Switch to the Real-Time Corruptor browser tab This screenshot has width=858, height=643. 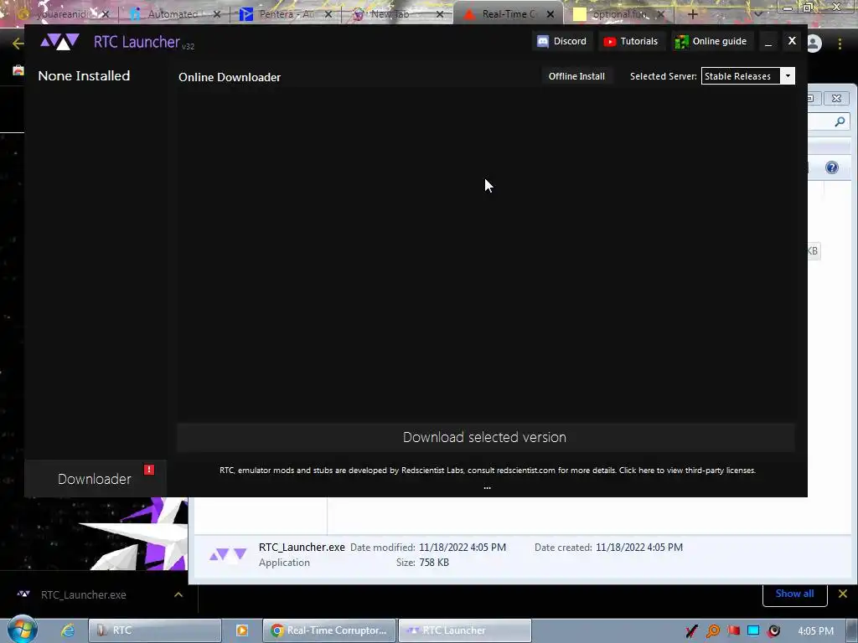tap(508, 14)
